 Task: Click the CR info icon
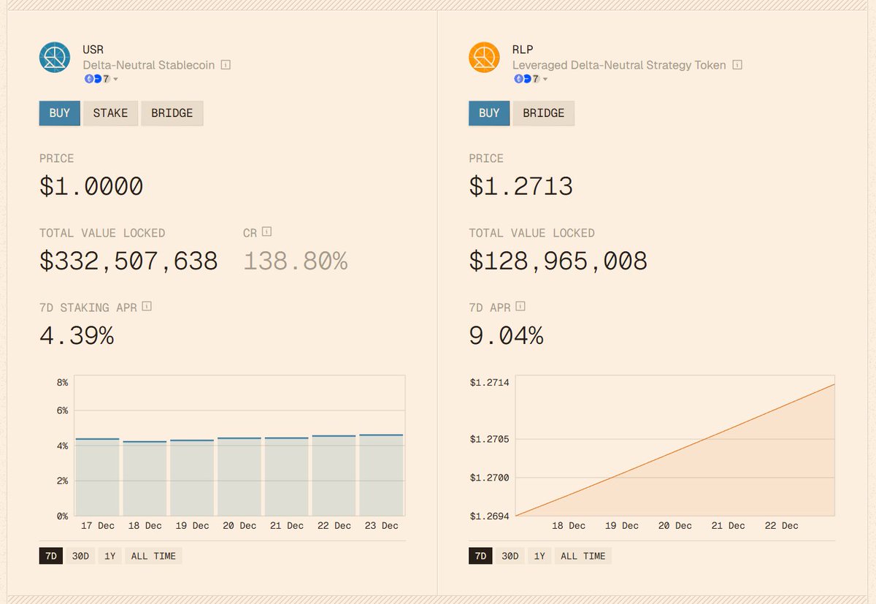(266, 232)
